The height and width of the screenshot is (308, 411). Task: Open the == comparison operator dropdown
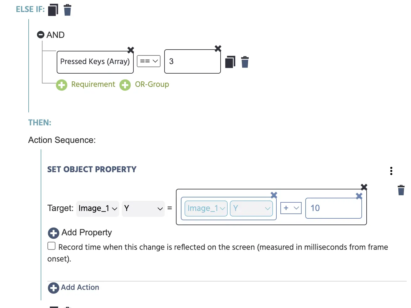click(x=149, y=61)
